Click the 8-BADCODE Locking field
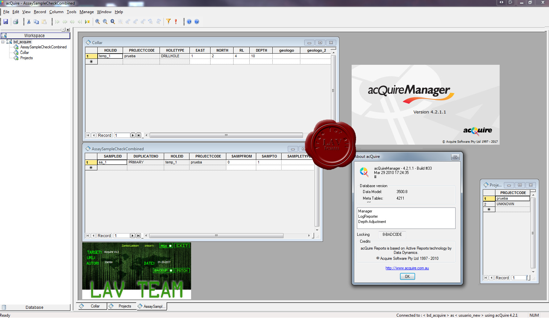The width and height of the screenshot is (549, 318). (392, 234)
